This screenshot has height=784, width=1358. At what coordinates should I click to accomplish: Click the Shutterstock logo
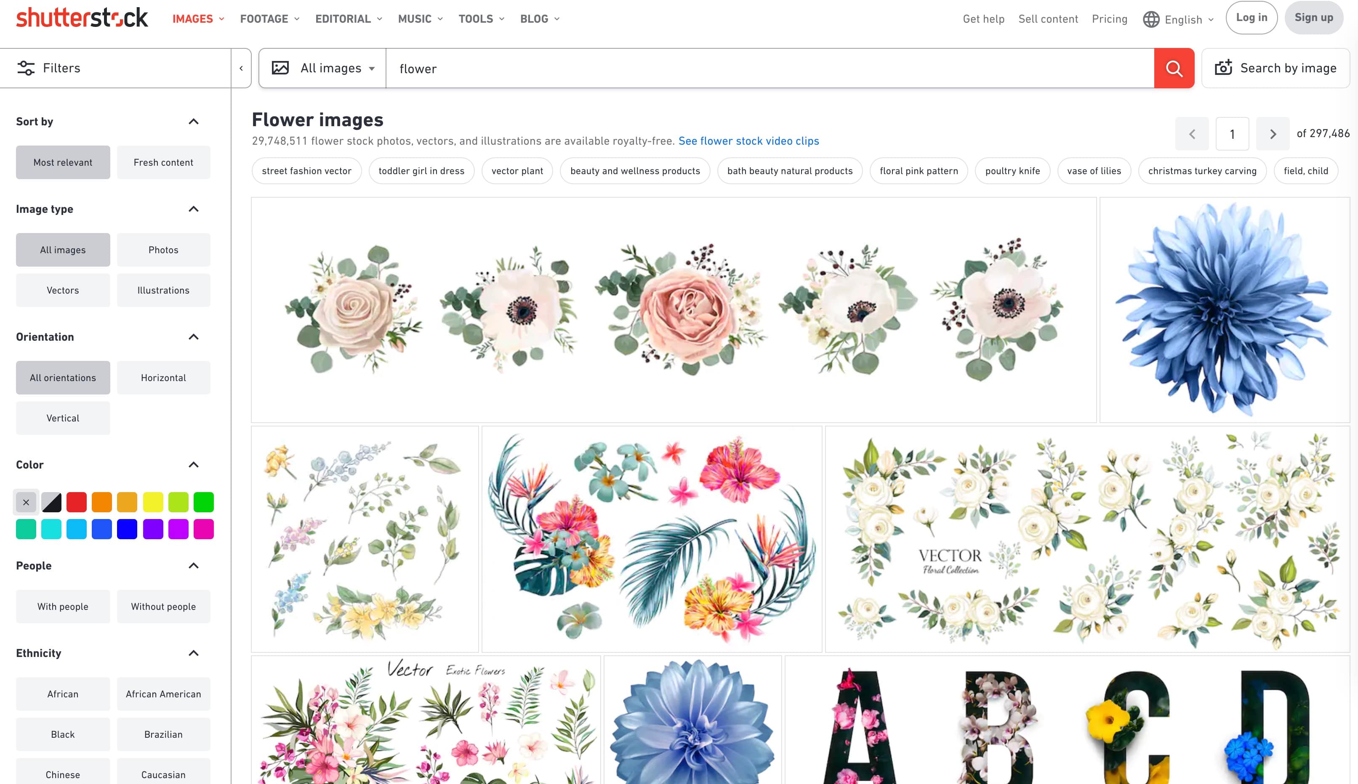[82, 18]
